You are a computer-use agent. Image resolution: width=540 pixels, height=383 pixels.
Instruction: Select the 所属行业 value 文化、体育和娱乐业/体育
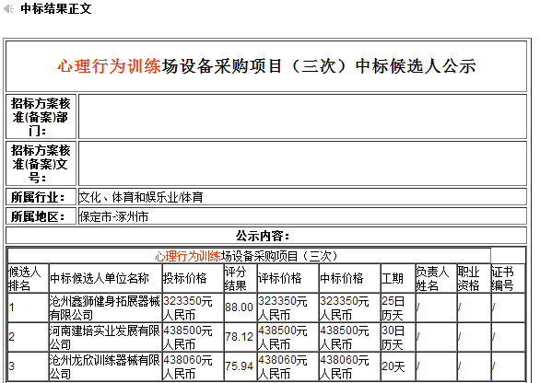coord(141,197)
